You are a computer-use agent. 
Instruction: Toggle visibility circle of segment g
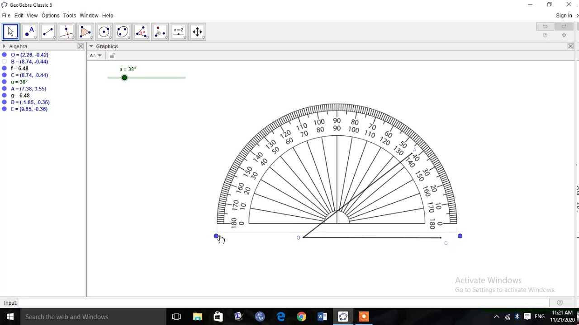tap(5, 95)
